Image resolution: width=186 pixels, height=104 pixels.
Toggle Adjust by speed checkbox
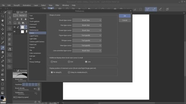[16, 97]
